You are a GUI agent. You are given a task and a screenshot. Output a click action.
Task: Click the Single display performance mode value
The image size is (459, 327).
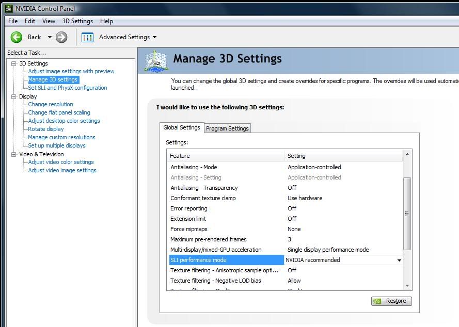(x=328, y=250)
